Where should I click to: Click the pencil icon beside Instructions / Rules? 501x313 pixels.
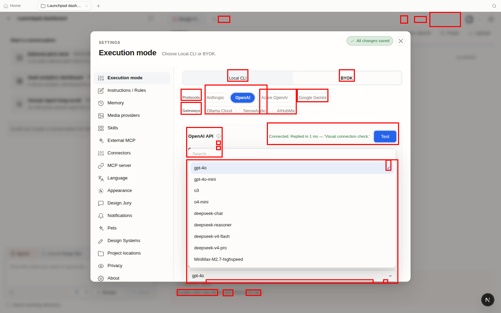101,90
